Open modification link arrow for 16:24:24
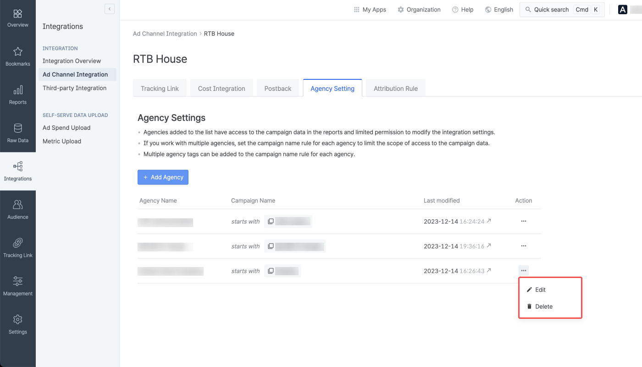The width and height of the screenshot is (642, 367). 489,221
